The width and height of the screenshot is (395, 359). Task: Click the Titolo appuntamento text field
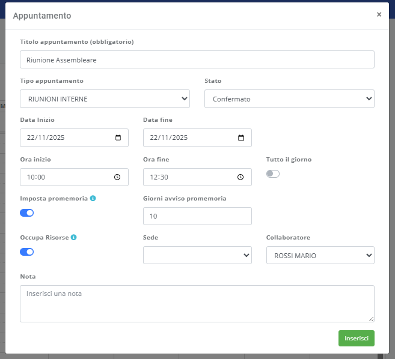(x=197, y=60)
